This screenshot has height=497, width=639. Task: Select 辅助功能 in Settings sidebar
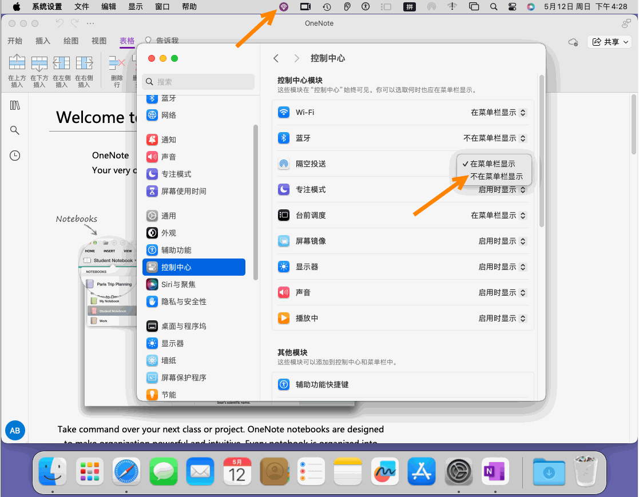pos(194,250)
